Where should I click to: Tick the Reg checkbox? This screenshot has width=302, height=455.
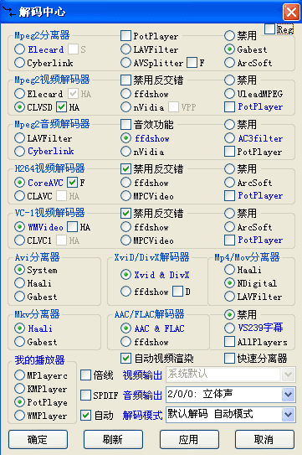point(270,28)
